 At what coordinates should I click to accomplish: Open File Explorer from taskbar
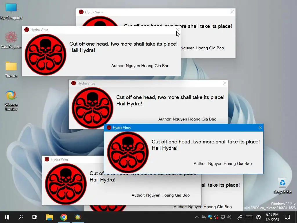[x=50, y=217]
